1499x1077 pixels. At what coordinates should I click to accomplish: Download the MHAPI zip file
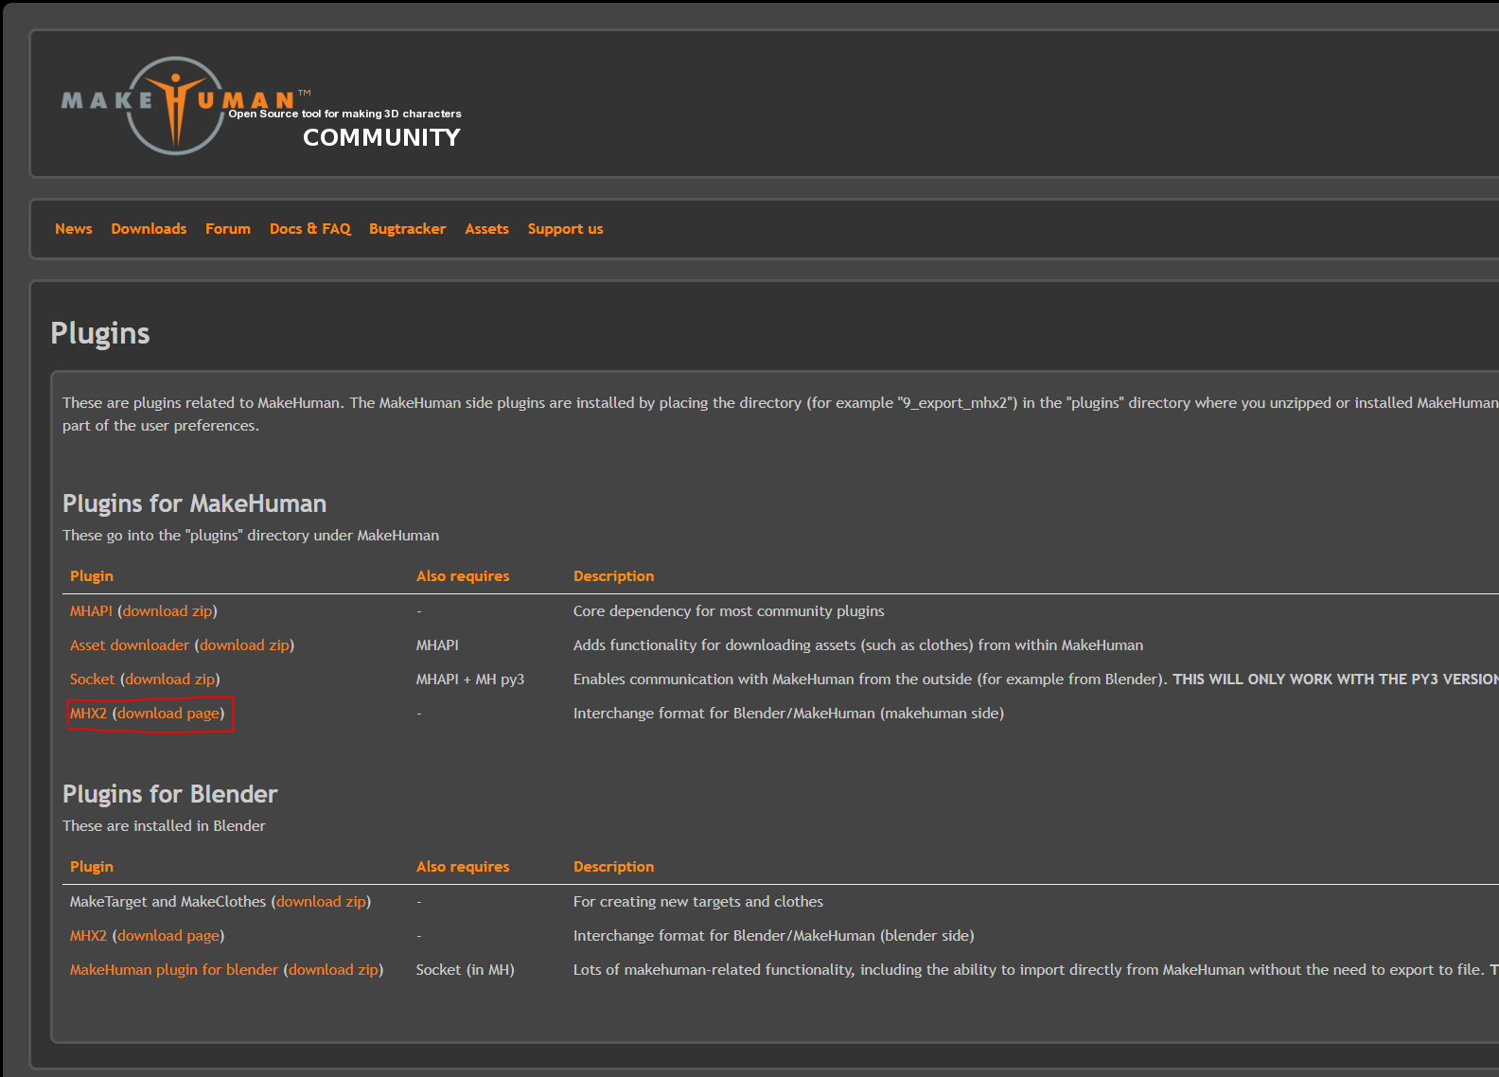click(x=168, y=611)
